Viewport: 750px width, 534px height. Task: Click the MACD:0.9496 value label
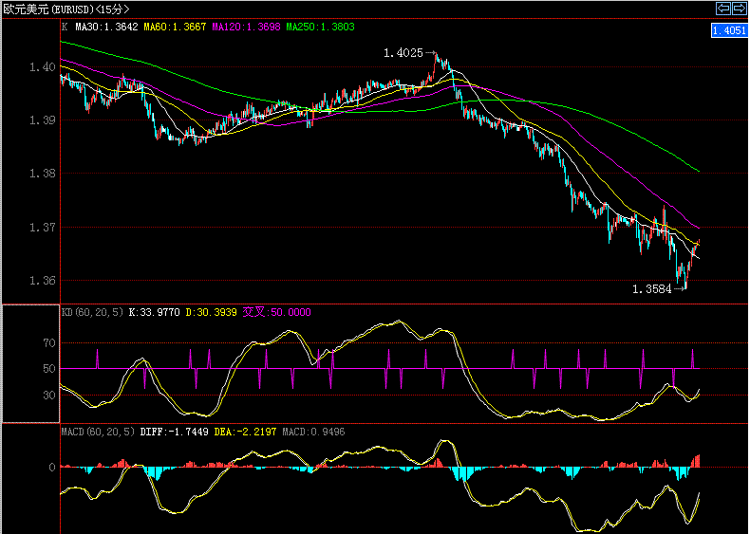pos(313,432)
